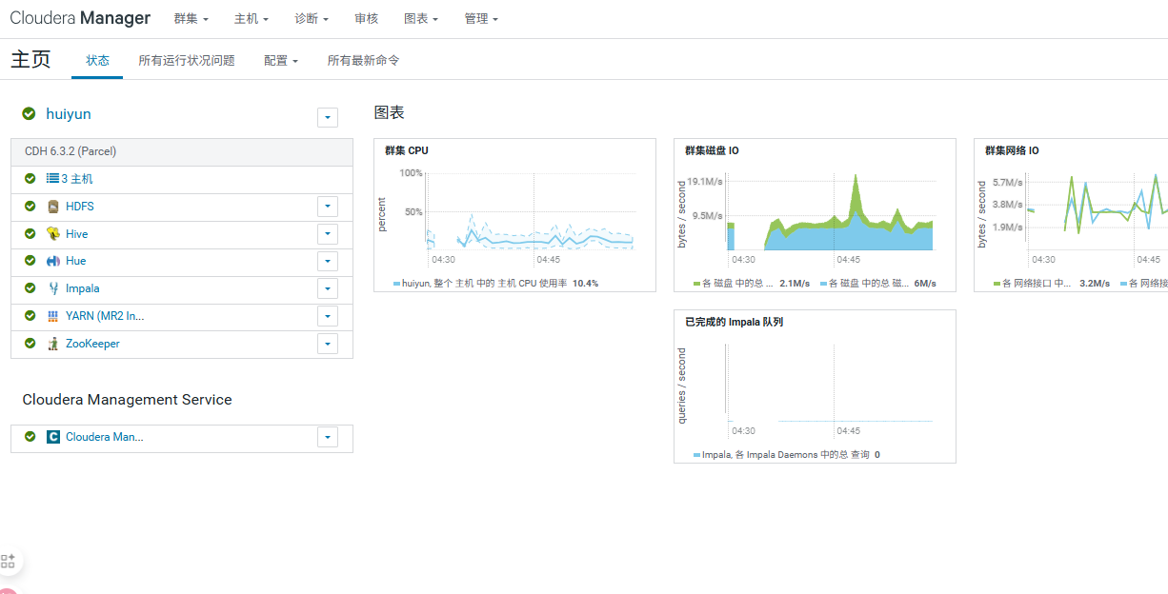Image resolution: width=1168 pixels, height=594 pixels.
Task: Open HDFS actions dropdown
Action: point(328,206)
